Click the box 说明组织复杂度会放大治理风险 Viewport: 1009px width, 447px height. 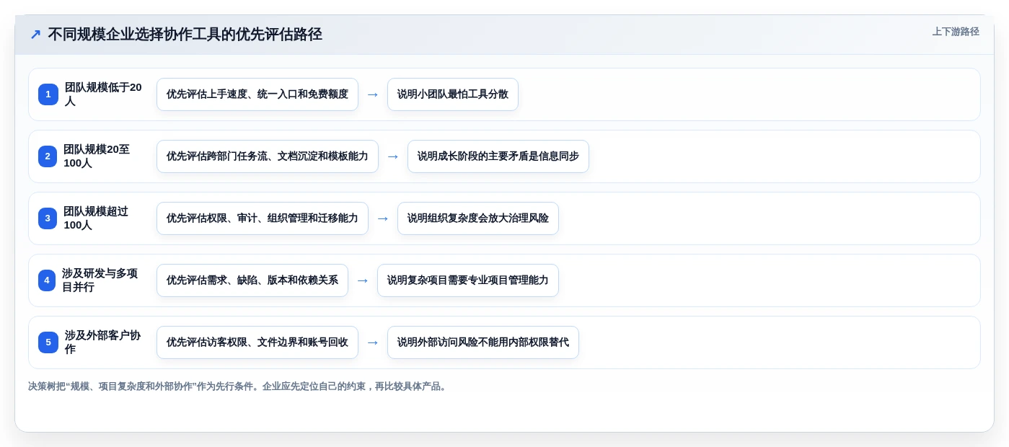(478, 218)
